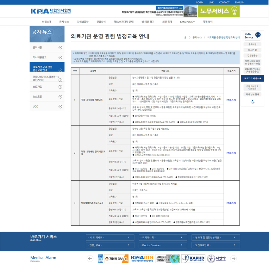Click the TOP button to scroll up

(x=252, y=102)
